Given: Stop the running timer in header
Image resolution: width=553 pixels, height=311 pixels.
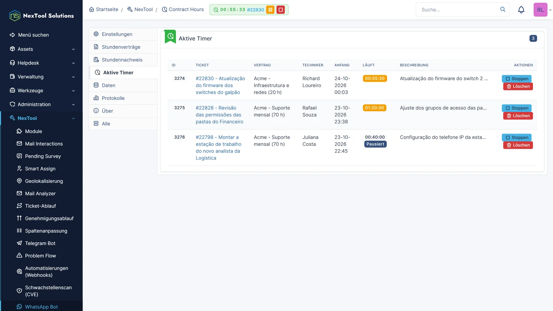Looking at the screenshot, I should click(x=281, y=10).
